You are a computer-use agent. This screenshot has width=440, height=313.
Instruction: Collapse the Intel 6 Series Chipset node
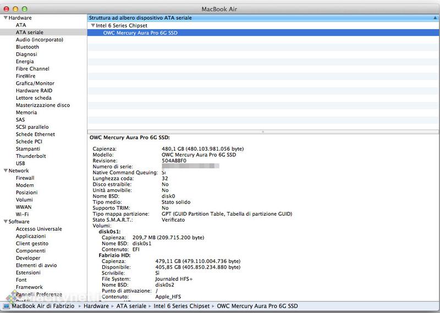tap(93, 26)
